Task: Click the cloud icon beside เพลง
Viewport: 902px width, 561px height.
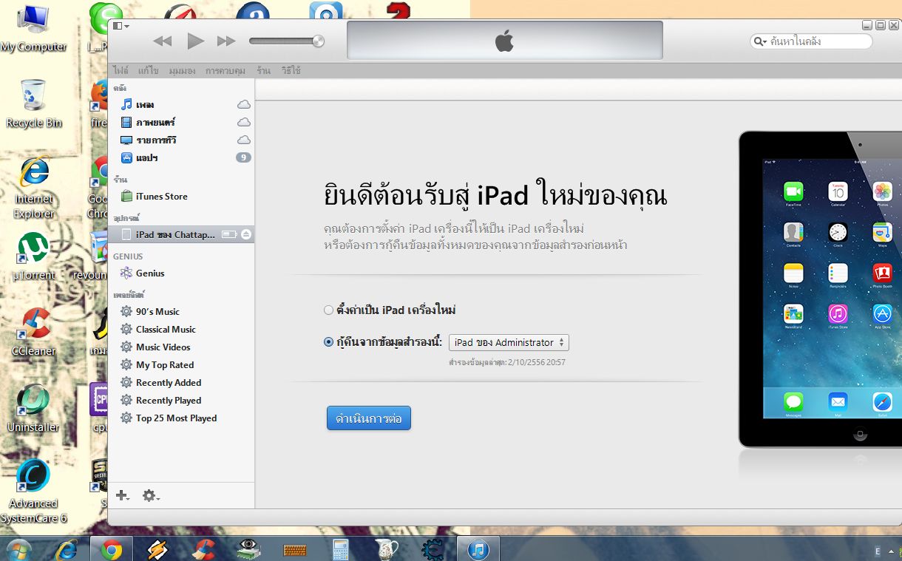Action: tap(243, 104)
